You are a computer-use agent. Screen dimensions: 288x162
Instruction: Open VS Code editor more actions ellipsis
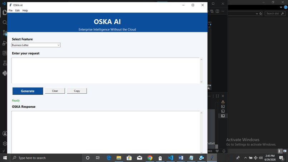pyautogui.click(x=223, y=11)
